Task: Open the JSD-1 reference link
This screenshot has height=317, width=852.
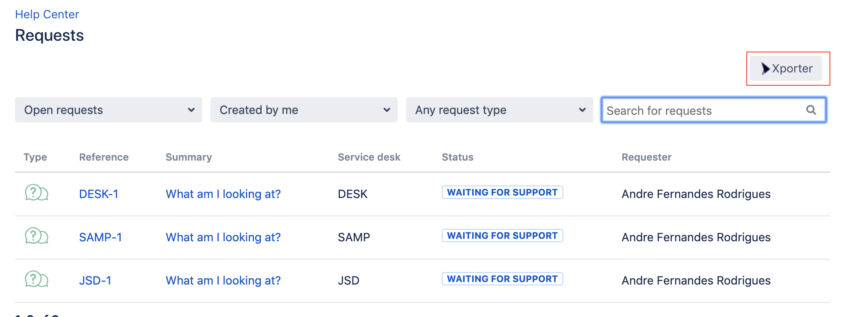Action: point(95,280)
